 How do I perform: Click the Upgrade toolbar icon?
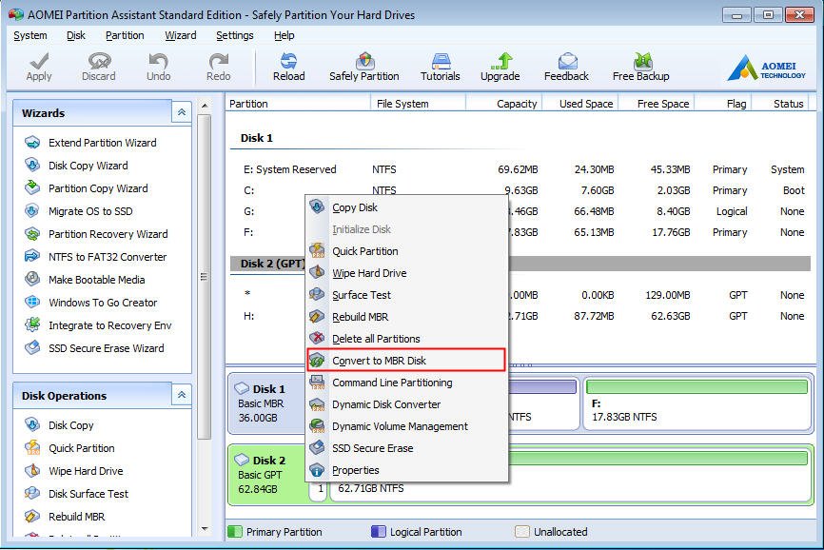[500, 67]
